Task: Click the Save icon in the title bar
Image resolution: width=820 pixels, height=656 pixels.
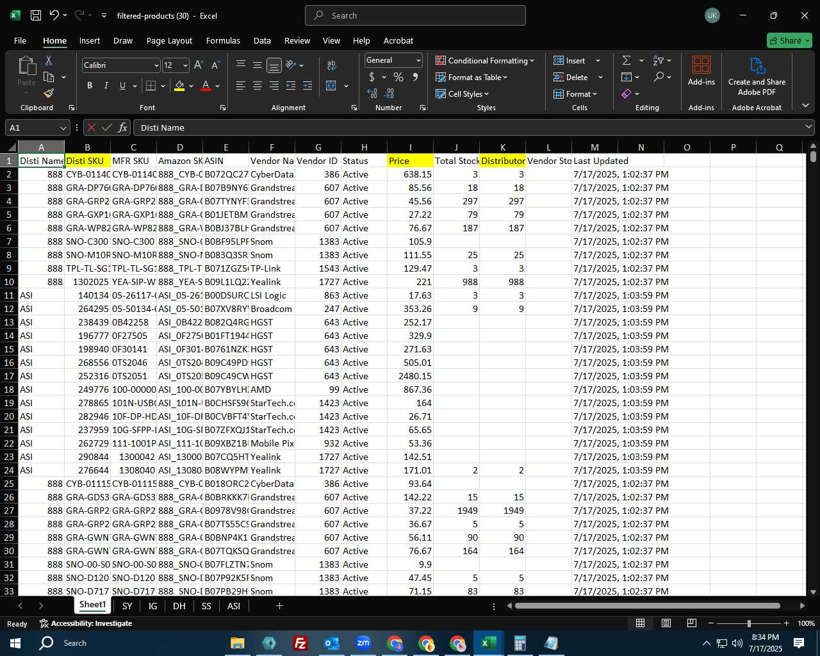Action: point(36,15)
